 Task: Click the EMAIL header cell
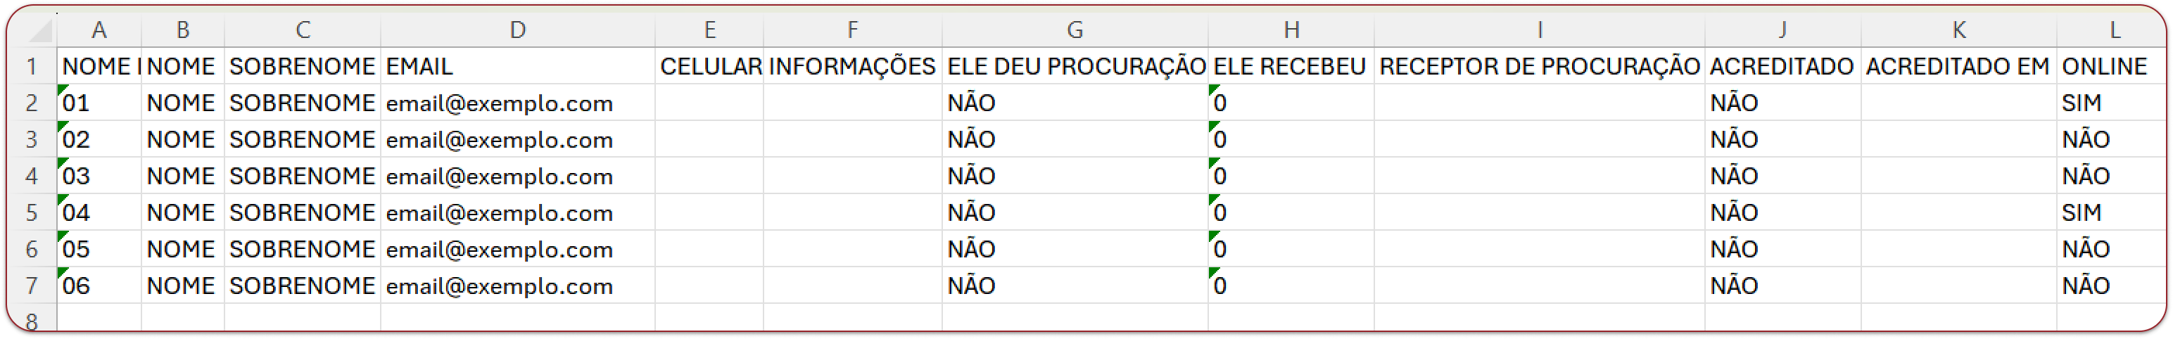(x=517, y=67)
